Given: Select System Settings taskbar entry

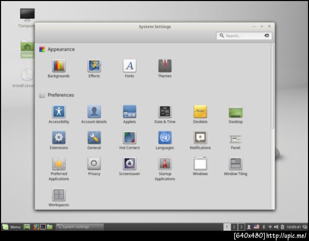Looking at the screenshot, I should pos(80,227).
